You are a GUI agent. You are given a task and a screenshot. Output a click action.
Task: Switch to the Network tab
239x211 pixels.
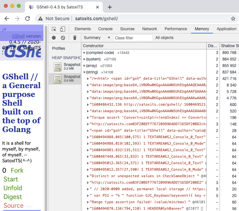point(149,29)
